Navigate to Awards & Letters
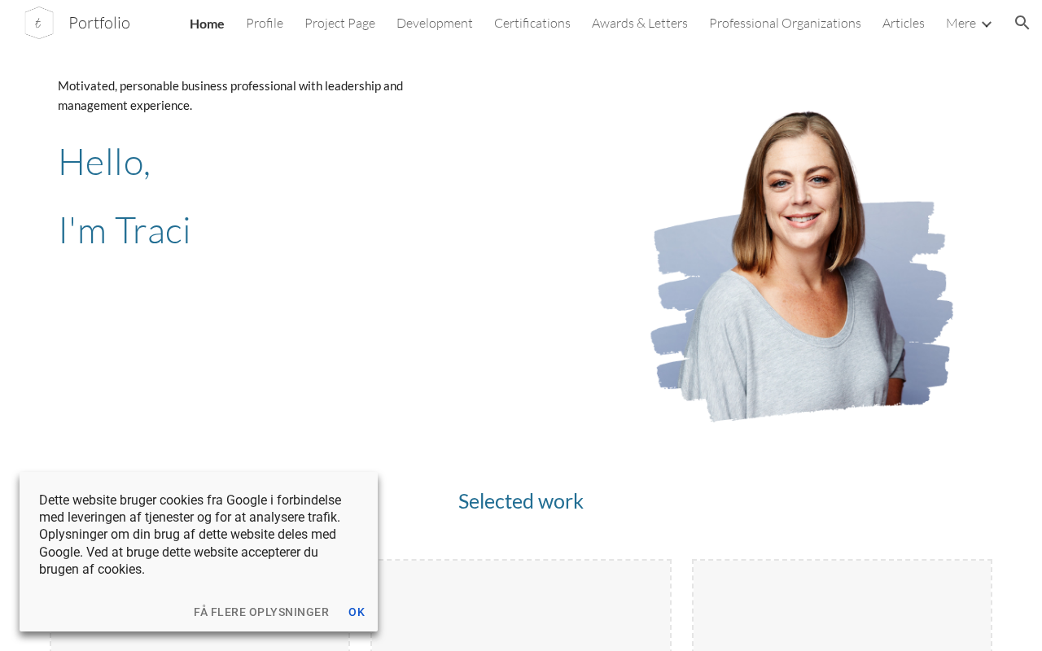Screen dimensions: 1042x651 click(x=640, y=23)
